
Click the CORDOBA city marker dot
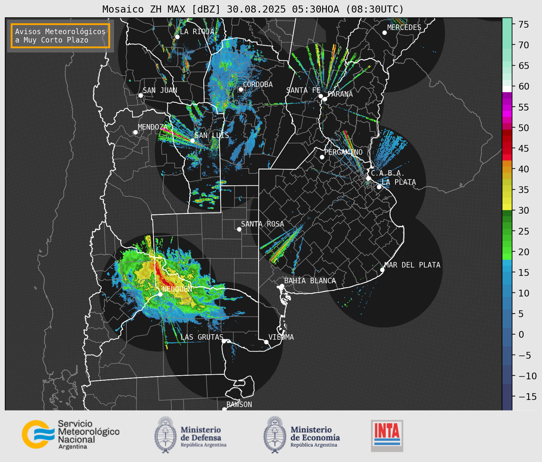point(241,89)
